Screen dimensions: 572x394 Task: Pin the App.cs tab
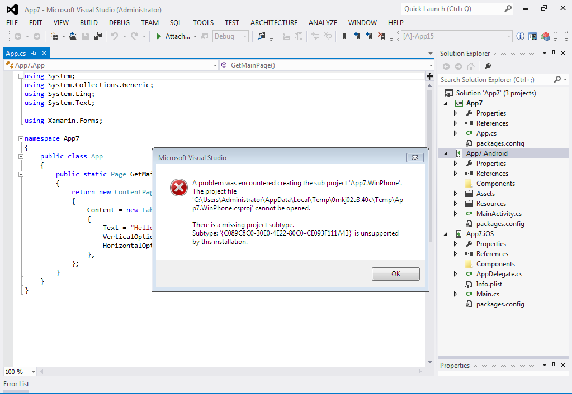tap(34, 53)
